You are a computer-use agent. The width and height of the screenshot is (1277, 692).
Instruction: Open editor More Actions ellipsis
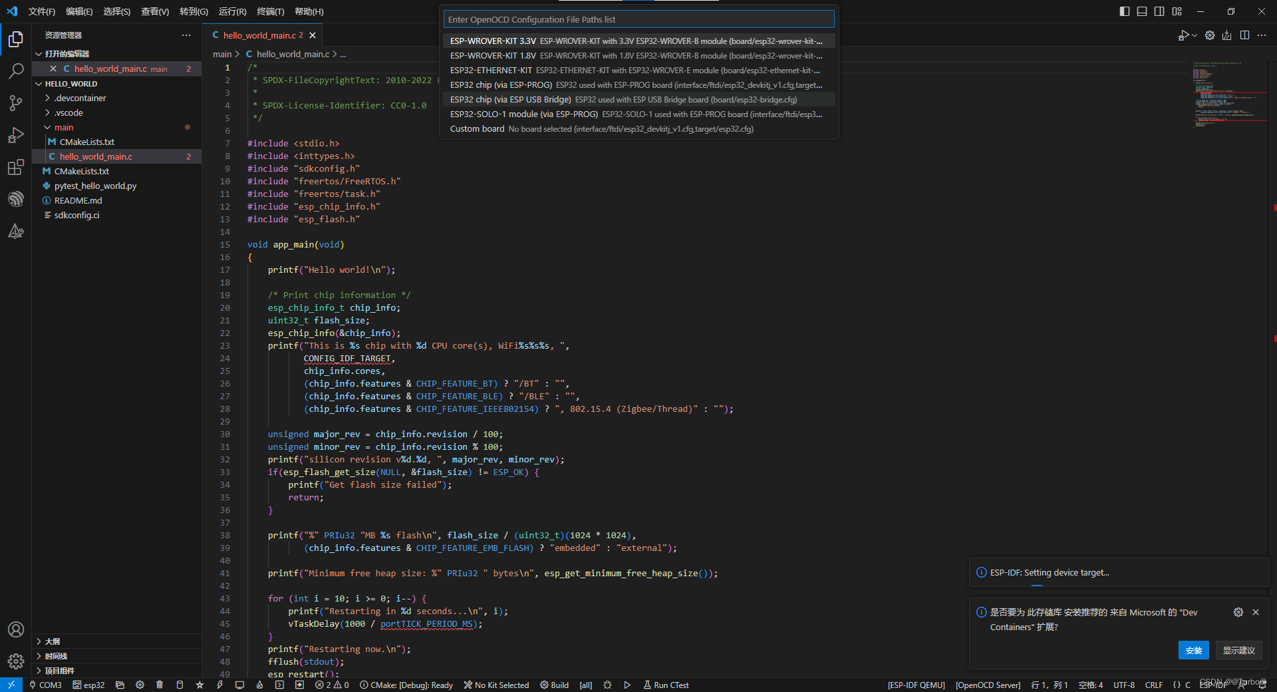(1262, 35)
